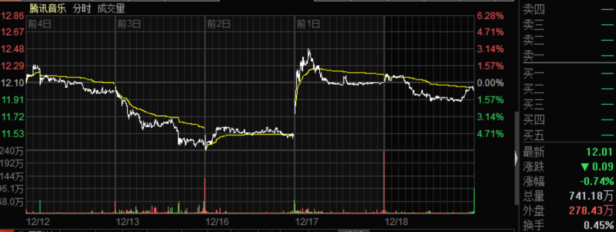The image size is (616, 232).
Task: Click the 11.53 price axis label
Action: click(13, 134)
